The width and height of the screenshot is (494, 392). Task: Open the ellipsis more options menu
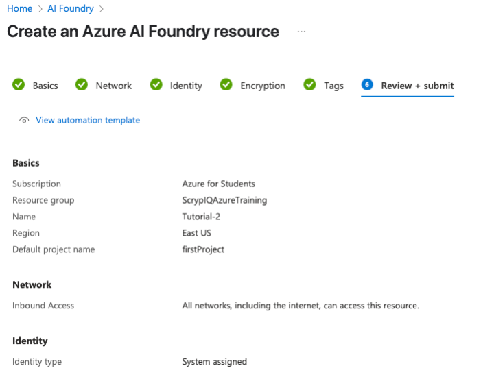[x=301, y=32]
